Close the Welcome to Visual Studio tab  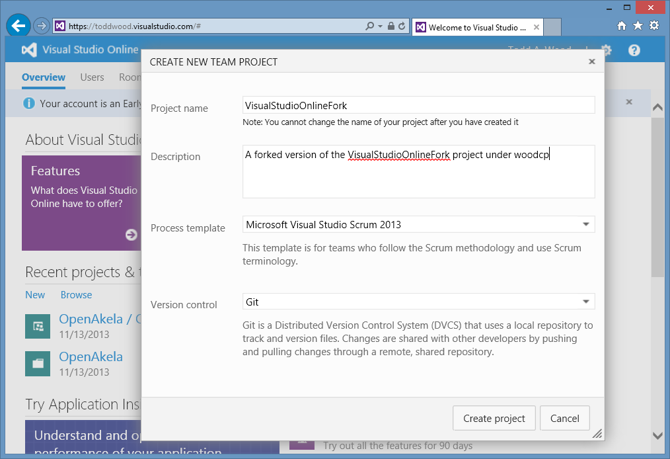(537, 27)
